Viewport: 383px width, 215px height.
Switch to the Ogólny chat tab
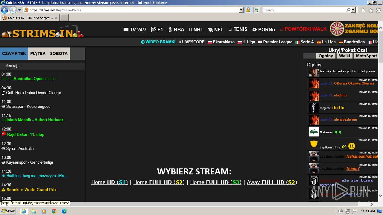click(326, 56)
